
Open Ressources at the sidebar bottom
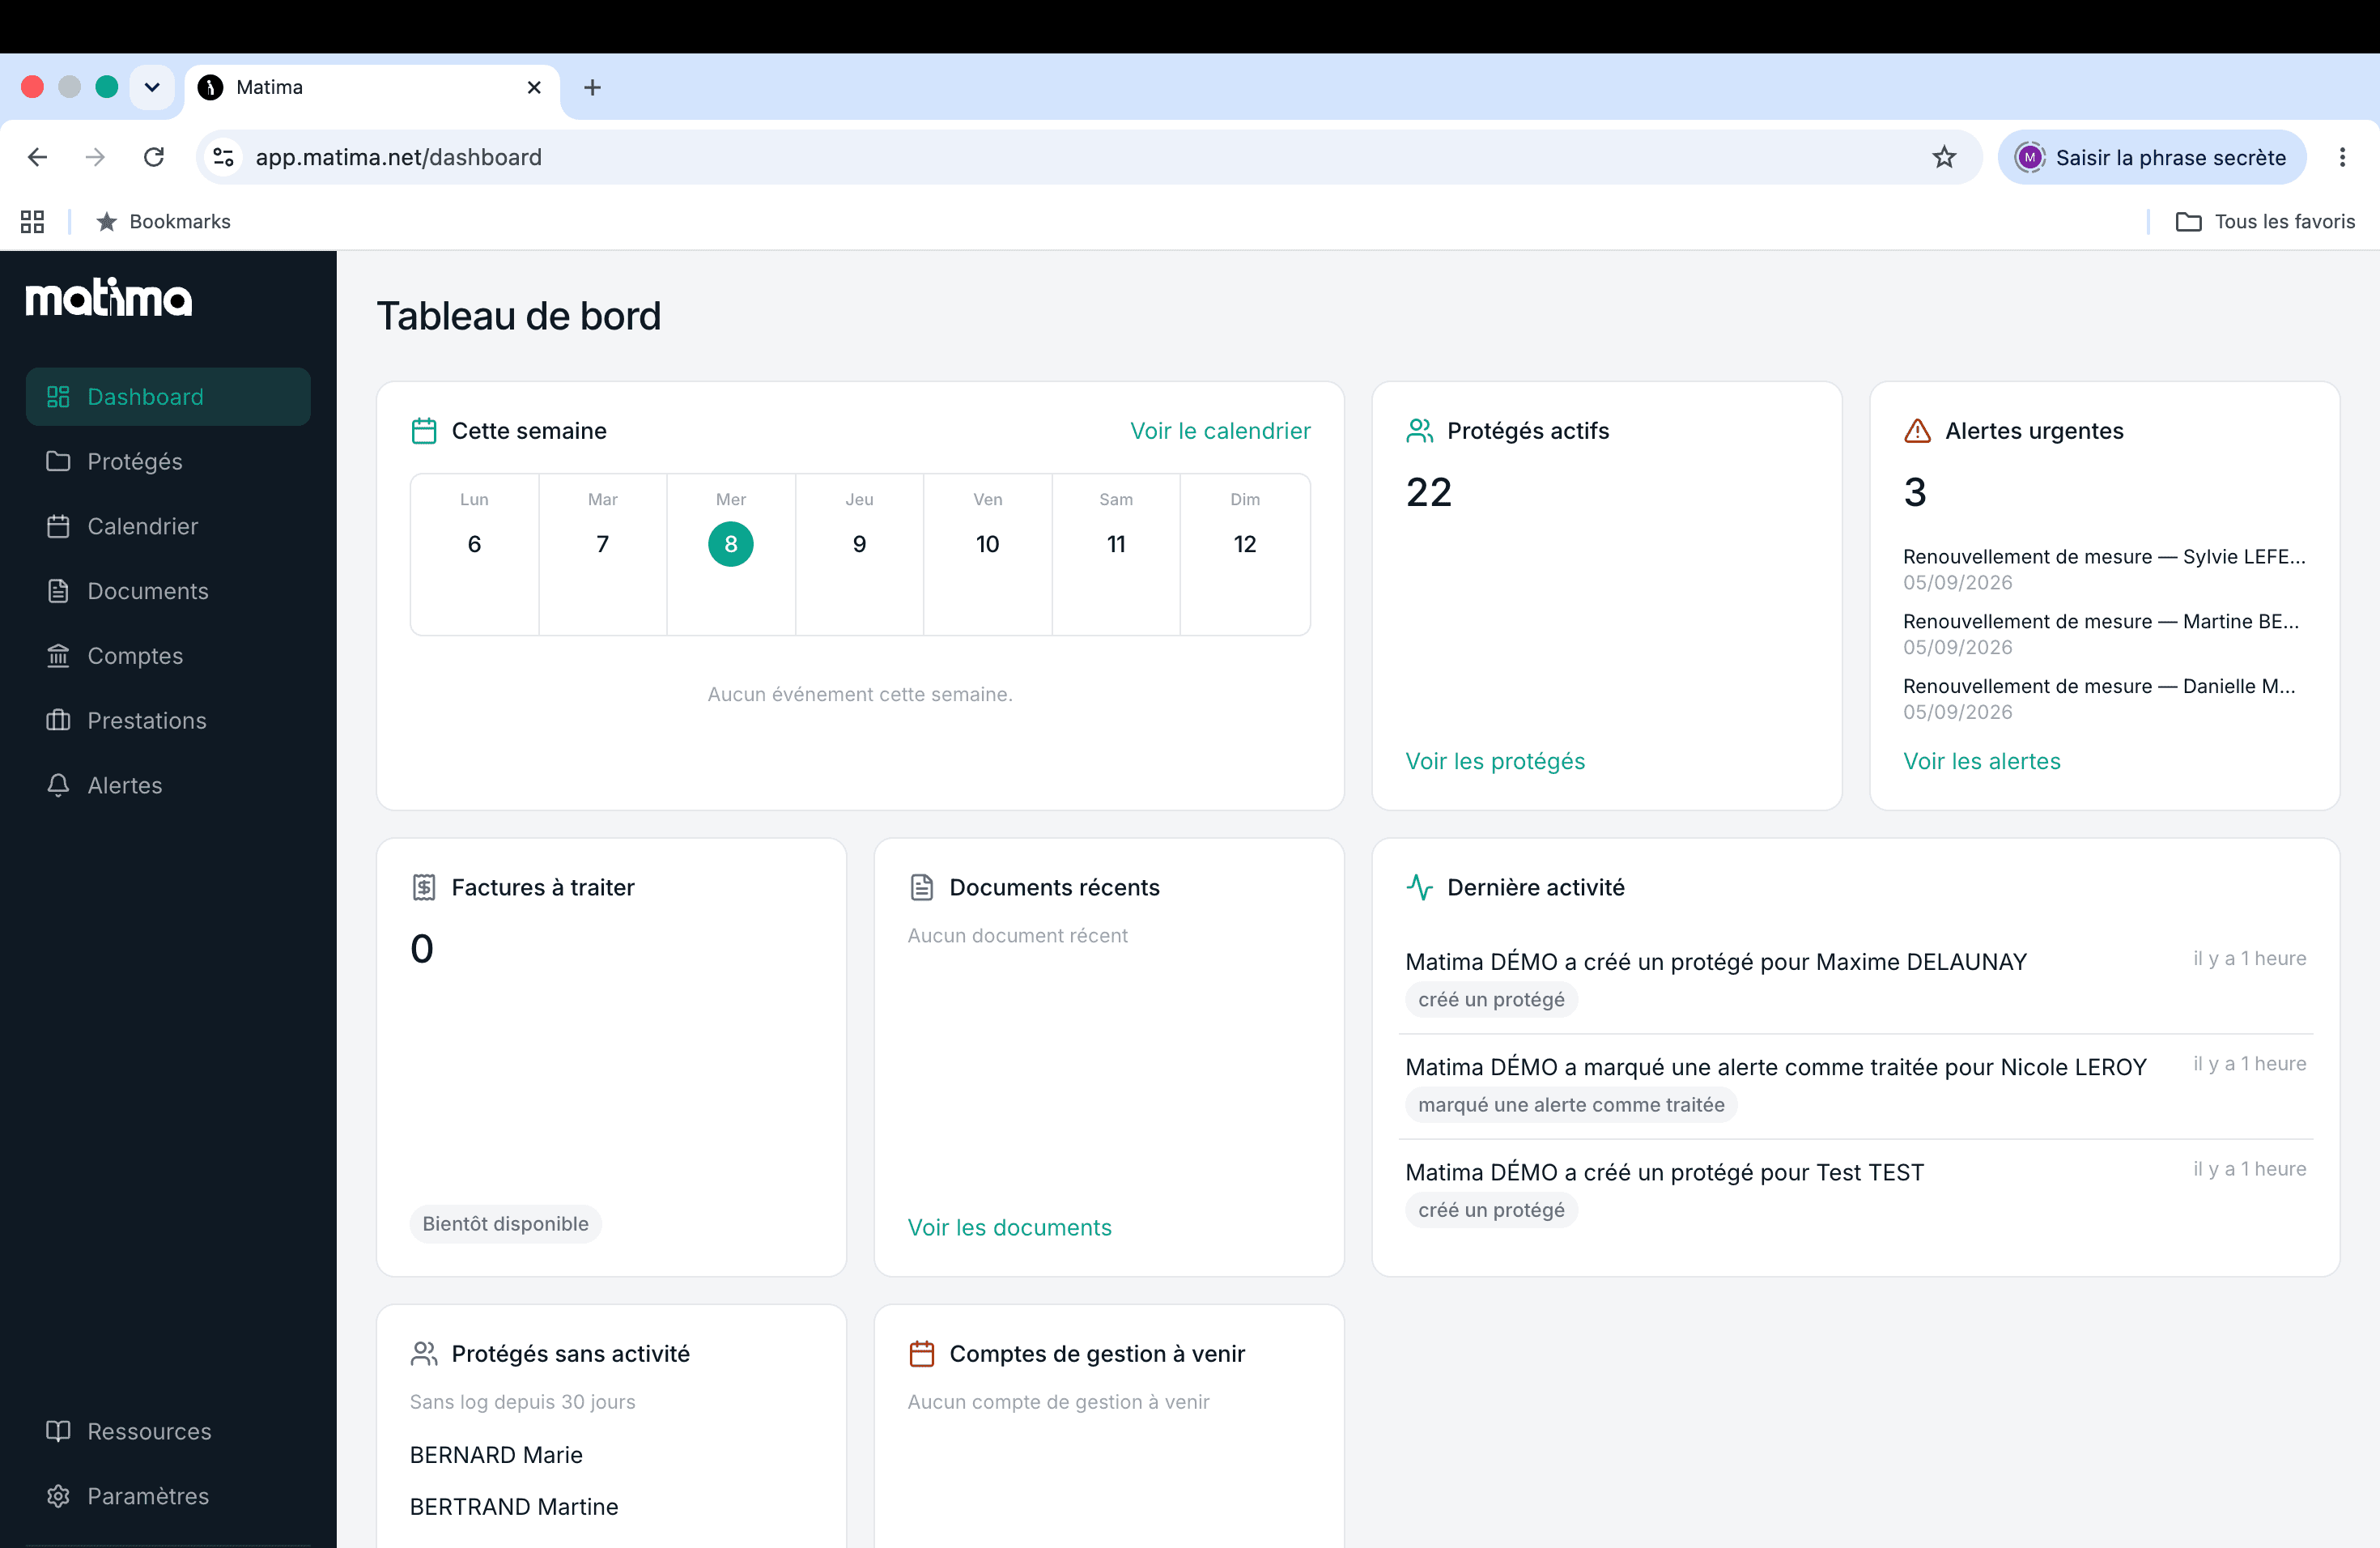(168, 1431)
